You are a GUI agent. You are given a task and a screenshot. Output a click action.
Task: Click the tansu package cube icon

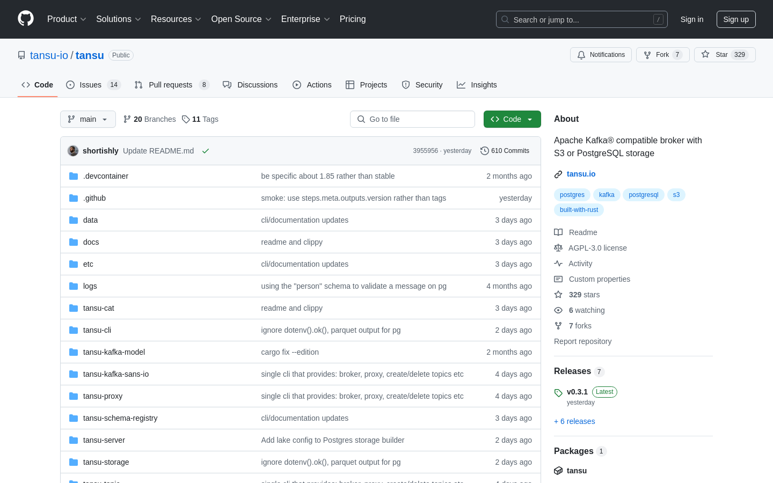[558, 471]
